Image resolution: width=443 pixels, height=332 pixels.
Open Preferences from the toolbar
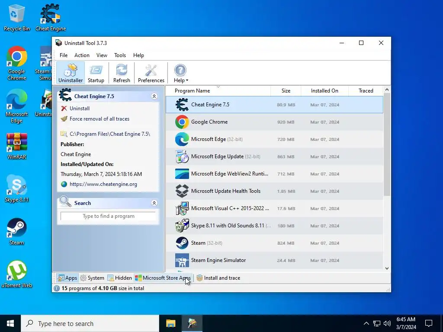[x=151, y=73]
